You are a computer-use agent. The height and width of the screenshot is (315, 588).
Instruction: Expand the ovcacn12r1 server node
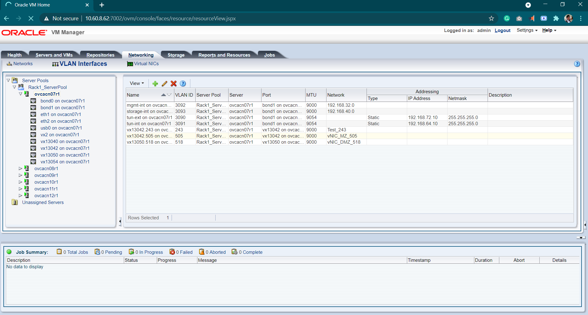[20, 195]
